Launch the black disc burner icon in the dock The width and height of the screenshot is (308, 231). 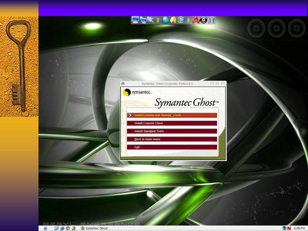click(x=203, y=20)
